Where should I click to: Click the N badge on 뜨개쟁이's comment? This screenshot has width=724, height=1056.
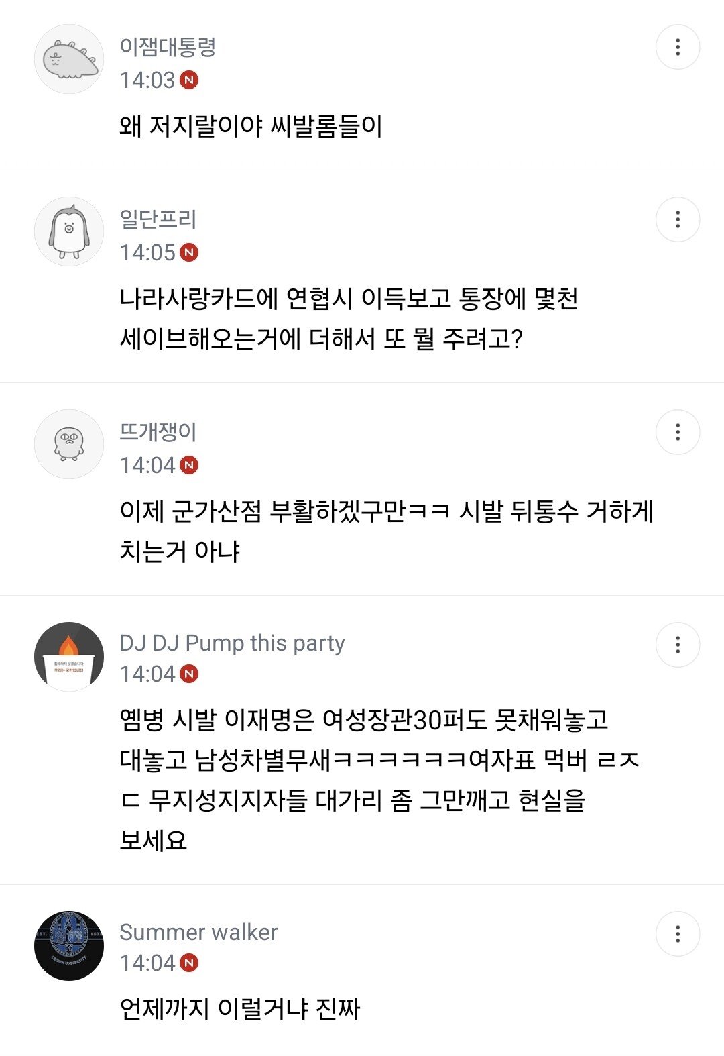click(x=190, y=465)
